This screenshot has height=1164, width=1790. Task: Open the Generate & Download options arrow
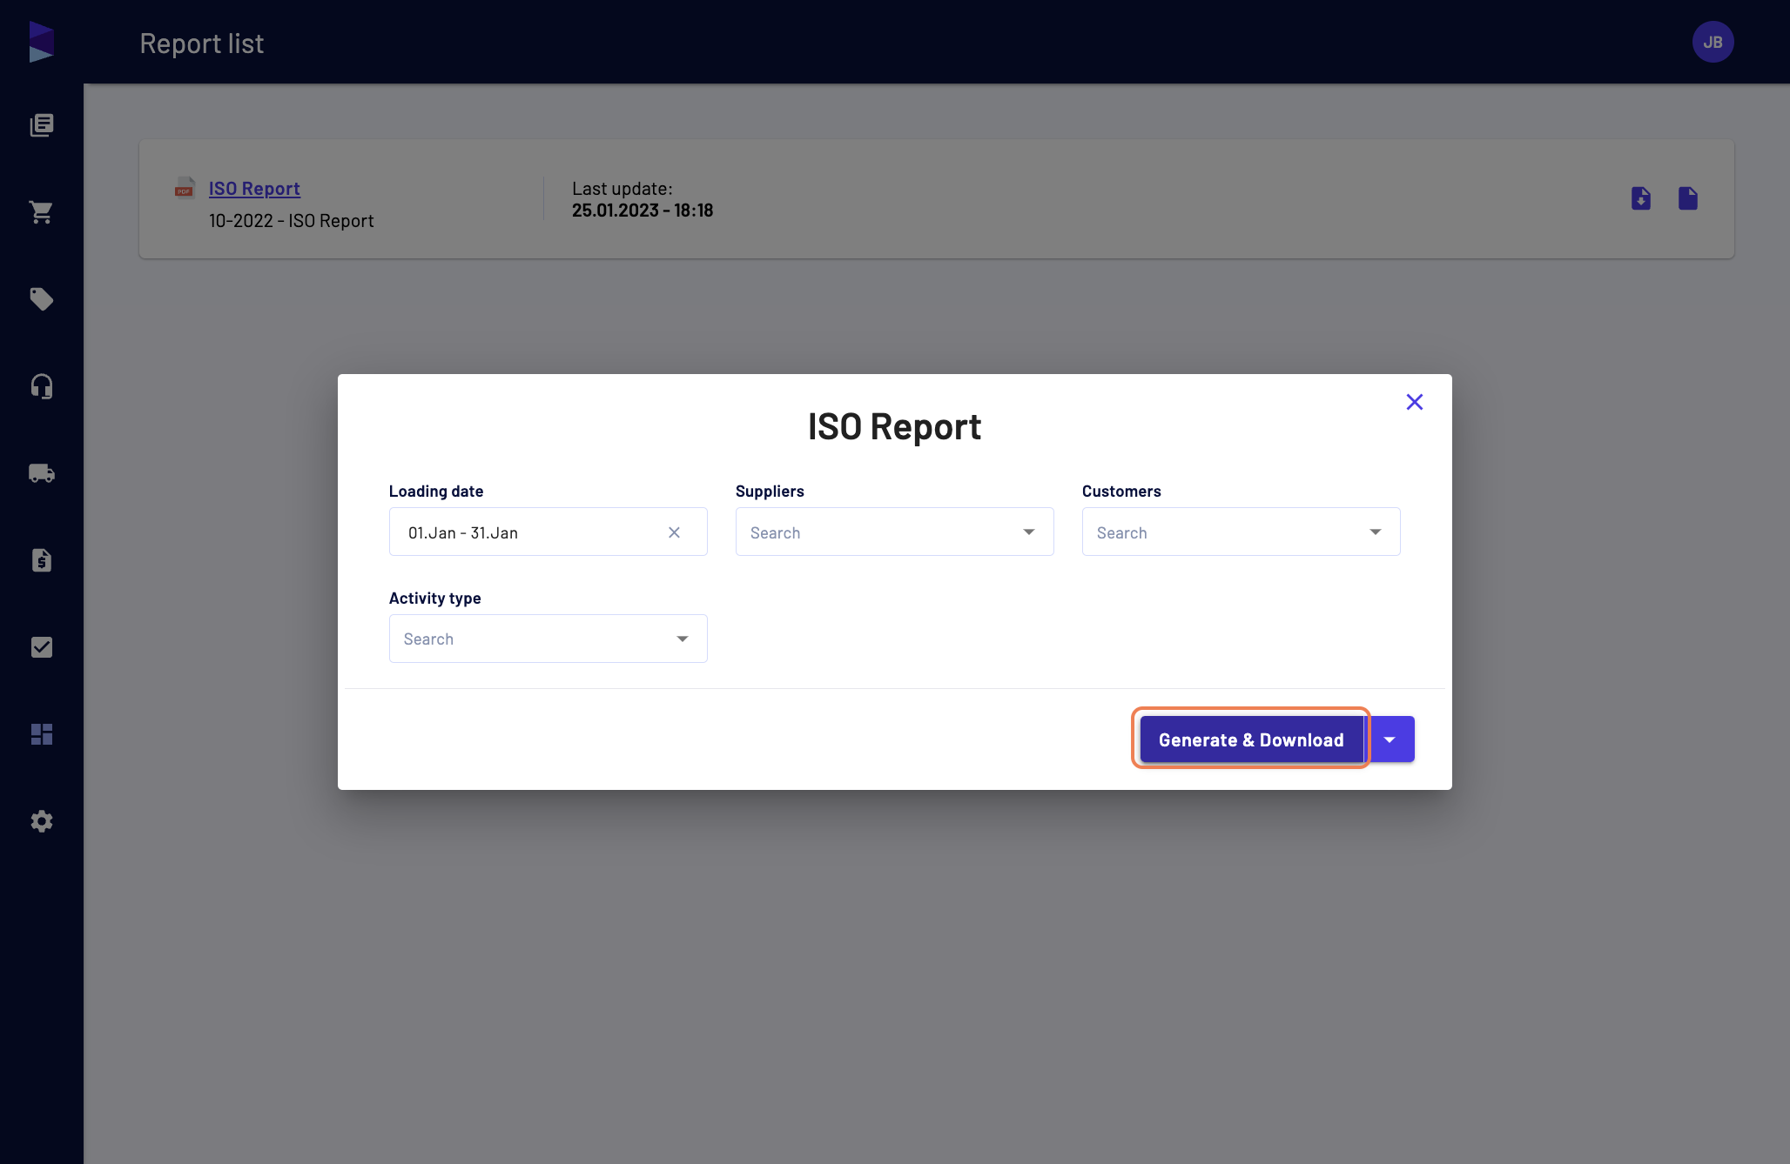pyautogui.click(x=1390, y=739)
